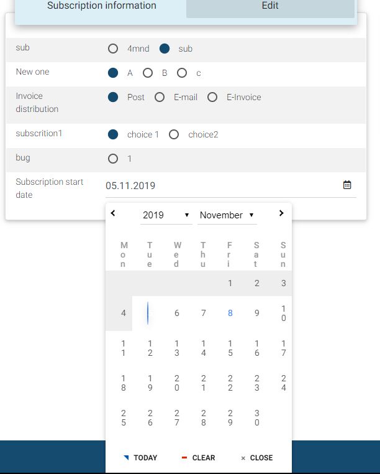Screen dimensions: 380x474
Task: Open the Subscription information tab
Action: point(102,6)
